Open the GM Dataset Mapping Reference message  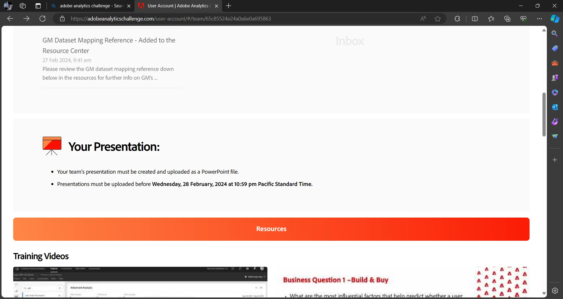(x=109, y=45)
